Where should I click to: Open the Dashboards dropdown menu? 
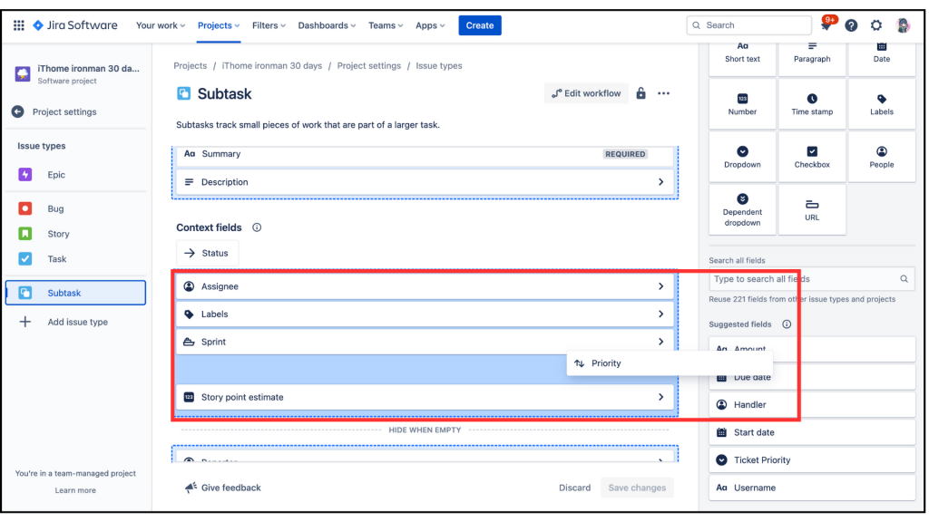(327, 25)
